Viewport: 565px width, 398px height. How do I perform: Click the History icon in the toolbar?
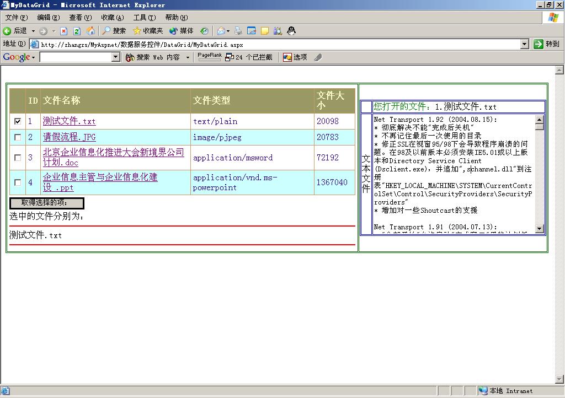204,31
